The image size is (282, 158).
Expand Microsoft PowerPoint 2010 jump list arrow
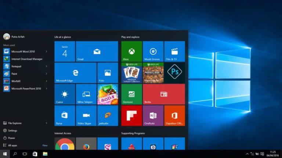coord(46,89)
